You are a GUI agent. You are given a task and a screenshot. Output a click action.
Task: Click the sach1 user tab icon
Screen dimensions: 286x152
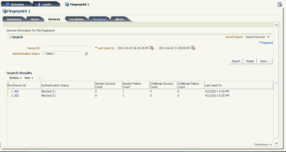(x=39, y=4)
